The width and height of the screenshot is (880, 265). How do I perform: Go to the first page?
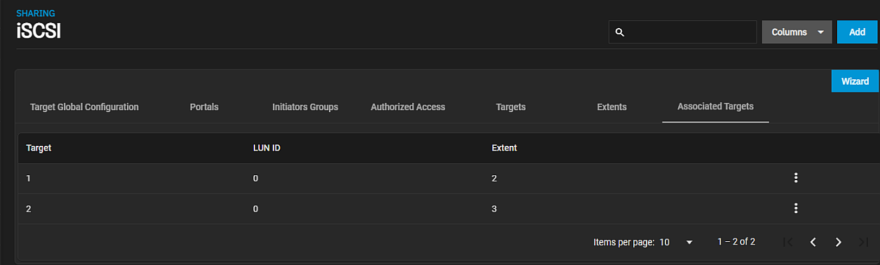[x=787, y=242]
